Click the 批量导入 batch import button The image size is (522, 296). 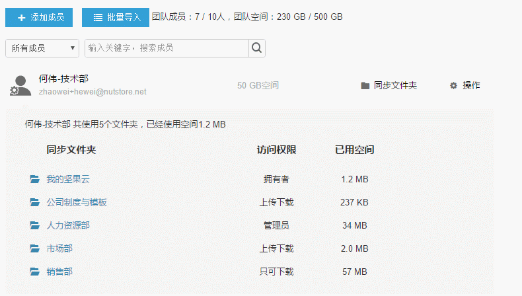pyautogui.click(x=116, y=17)
